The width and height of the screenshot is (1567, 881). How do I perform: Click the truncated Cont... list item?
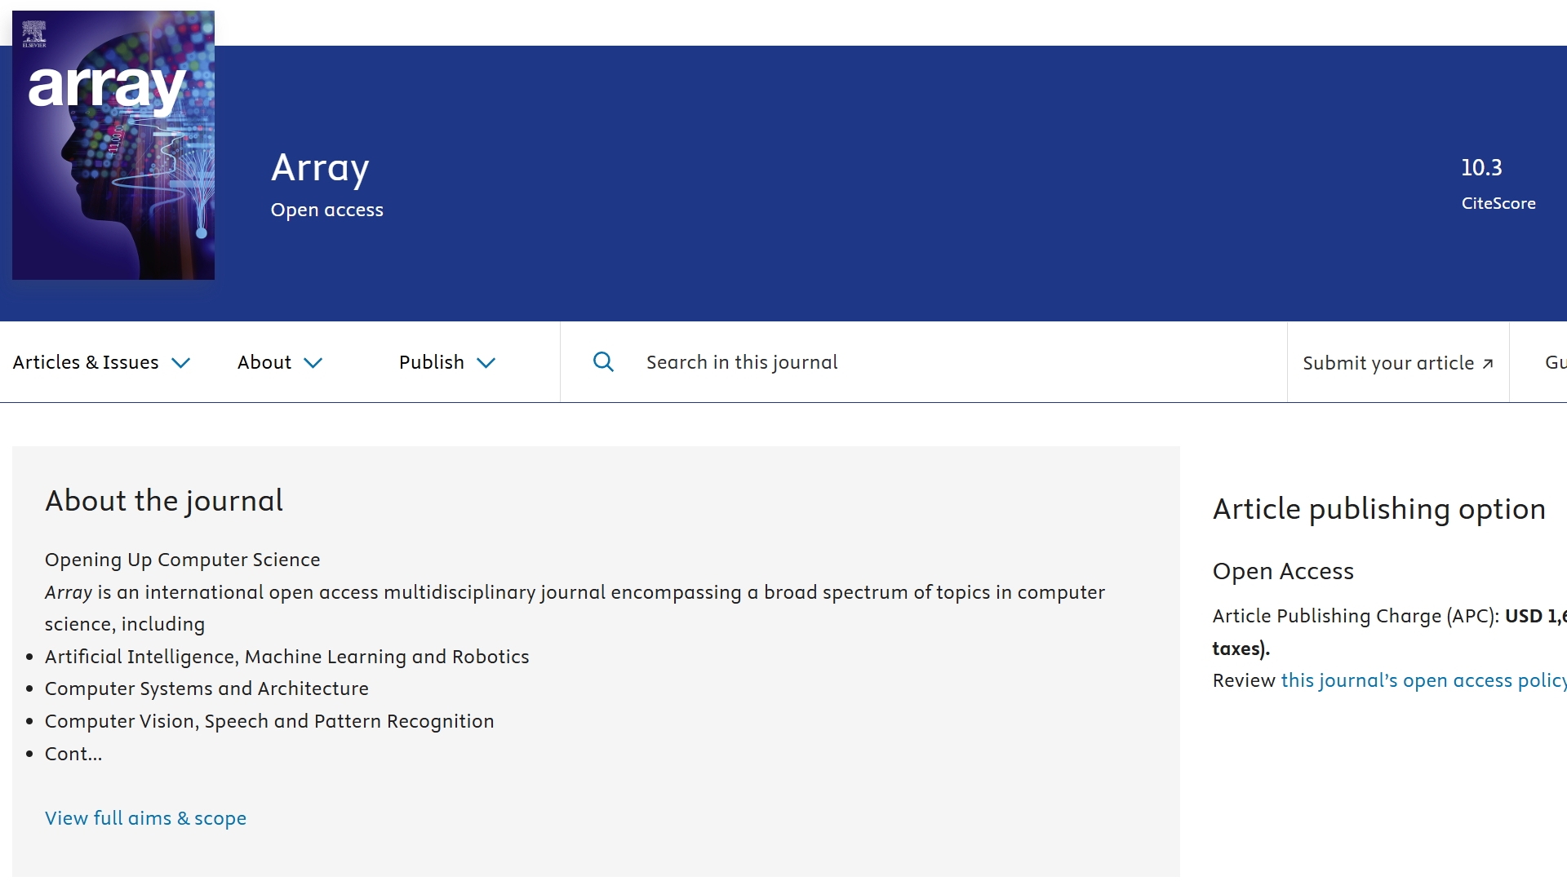[73, 754]
